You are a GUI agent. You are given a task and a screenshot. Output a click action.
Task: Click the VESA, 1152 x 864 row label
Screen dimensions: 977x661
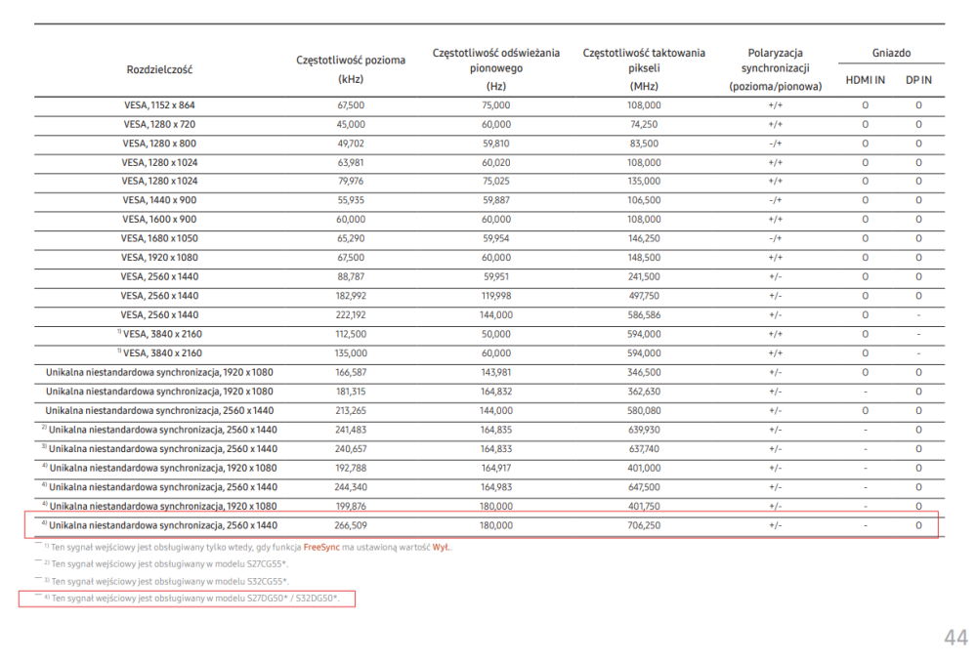[x=159, y=104]
